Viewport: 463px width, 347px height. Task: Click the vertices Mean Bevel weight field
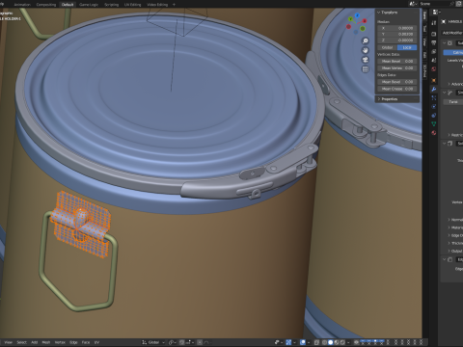point(397,61)
